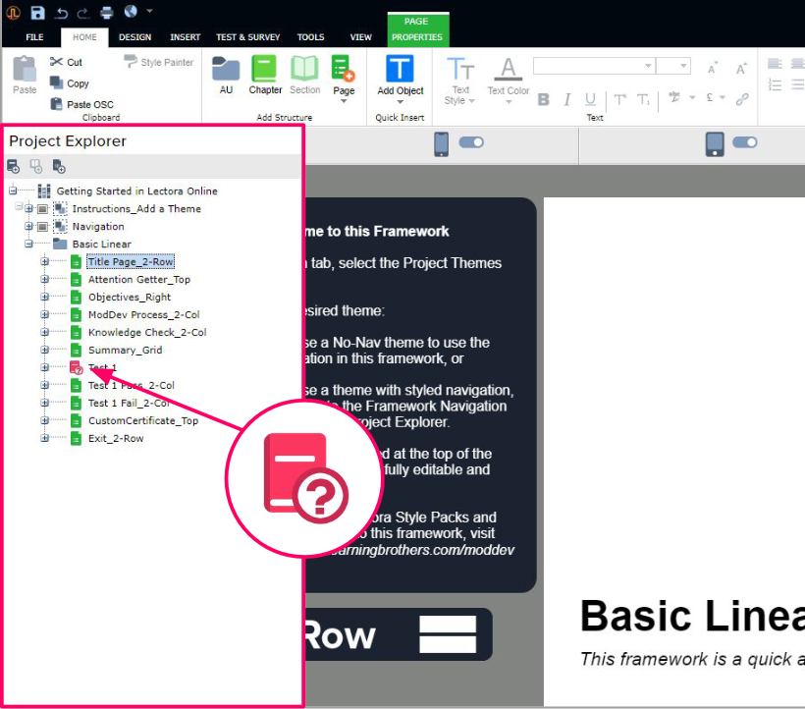Switch to the INSERT ribbon tab
805x709 pixels.
tap(185, 37)
